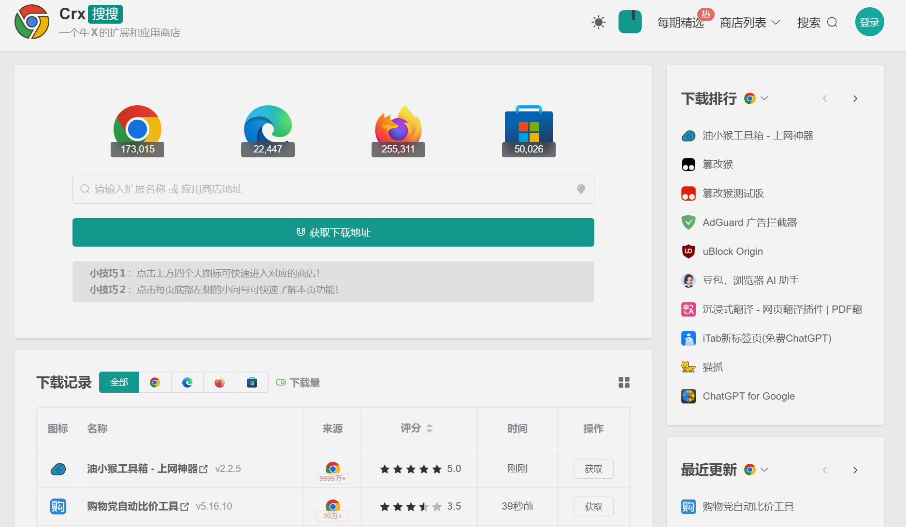
Task: Open 购物党自动比价工具 in 最近更新
Action: click(x=748, y=506)
